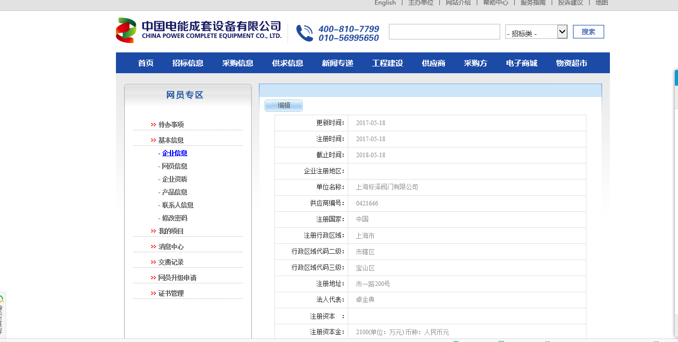Open the 电子商城 menu item
This screenshot has height=342, width=678.
[521, 63]
